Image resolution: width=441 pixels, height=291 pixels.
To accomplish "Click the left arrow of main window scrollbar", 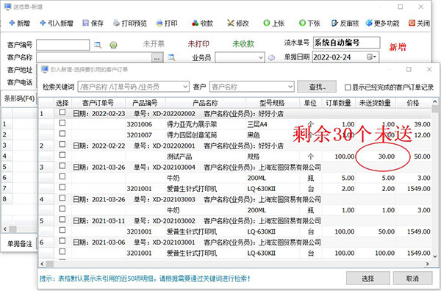I will pyautogui.click(x=5, y=229).
